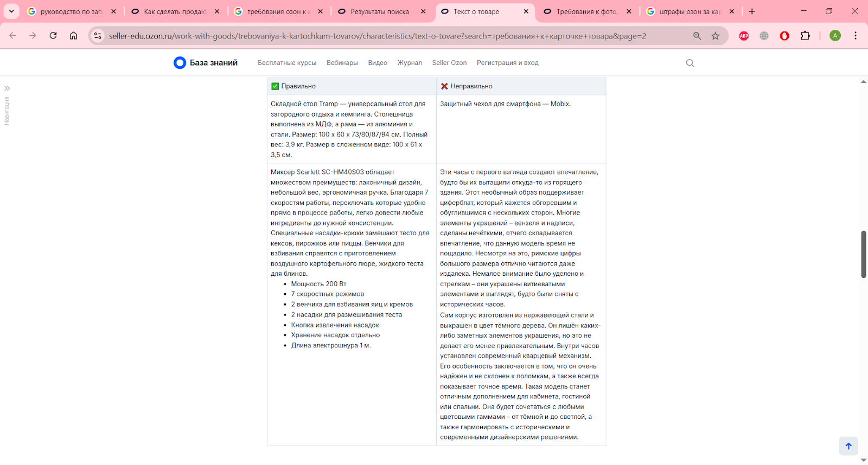Click 'Защитный чехол для смартфона — Mobix.' text
Image resolution: width=868 pixels, height=465 pixels.
[505, 104]
